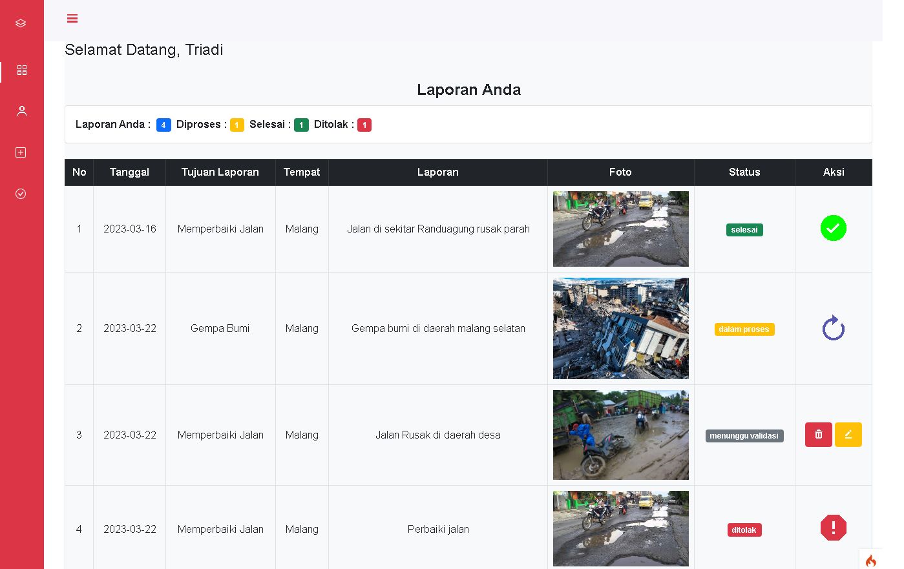Click the hamburger menu toggle icon

coord(72,19)
